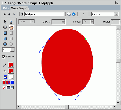Select the unfilled Rounded Rectangle tool
This screenshot has height=110, width=121.
pos(11,39)
